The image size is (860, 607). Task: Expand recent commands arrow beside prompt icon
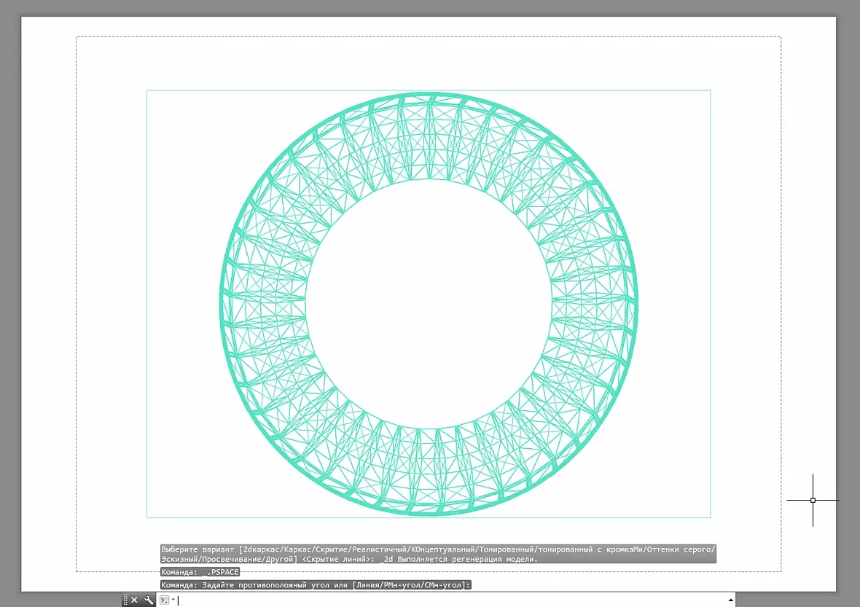point(173,599)
